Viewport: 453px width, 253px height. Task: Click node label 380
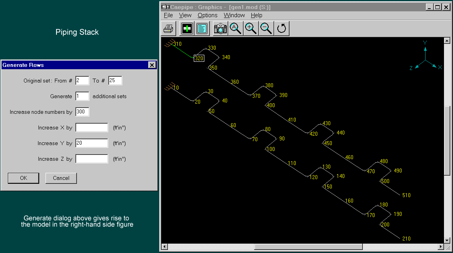pos(269,85)
